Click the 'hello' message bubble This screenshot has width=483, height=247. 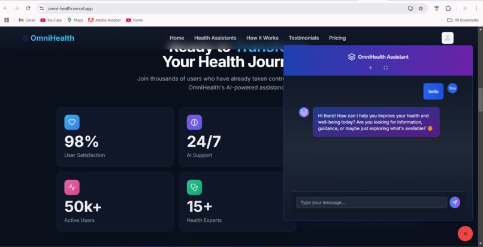coord(433,92)
